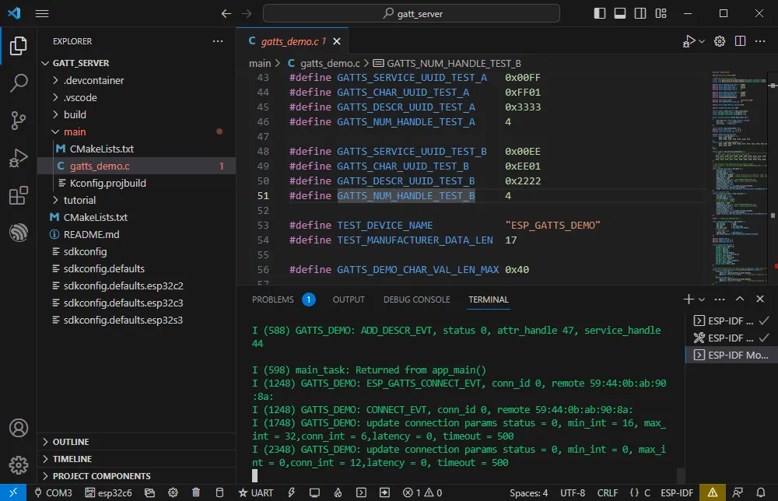Click the gatt_server search box in the title bar
778x501 pixels.
pyautogui.click(x=412, y=13)
